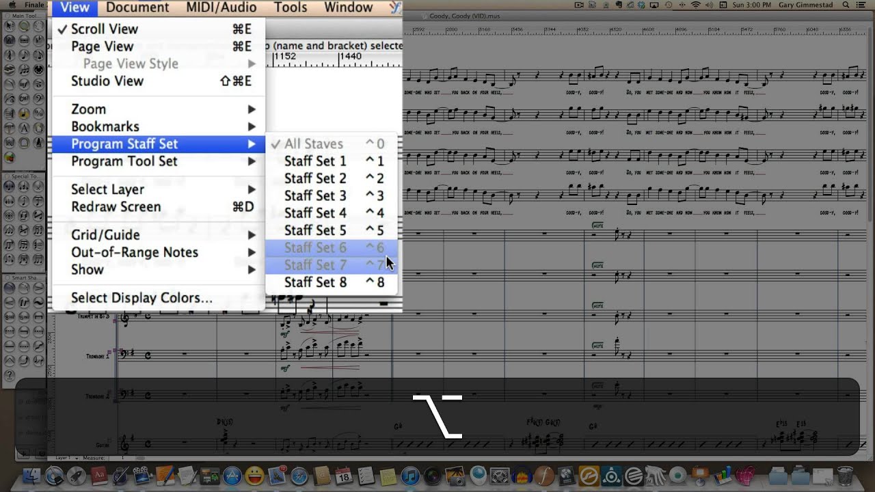The height and width of the screenshot is (492, 875).
Task: Open the Wi-Fi status menu
Action: tap(697, 5)
